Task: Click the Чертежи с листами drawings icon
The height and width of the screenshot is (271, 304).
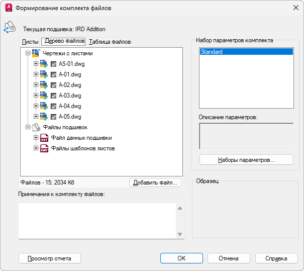Action: point(36,53)
